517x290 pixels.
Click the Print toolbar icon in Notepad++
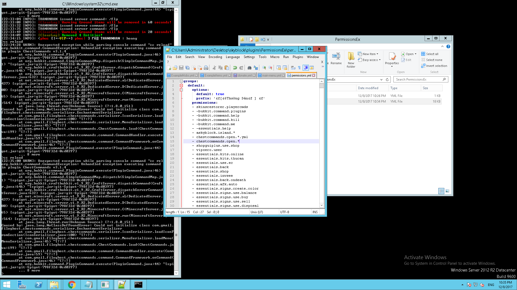206,68
